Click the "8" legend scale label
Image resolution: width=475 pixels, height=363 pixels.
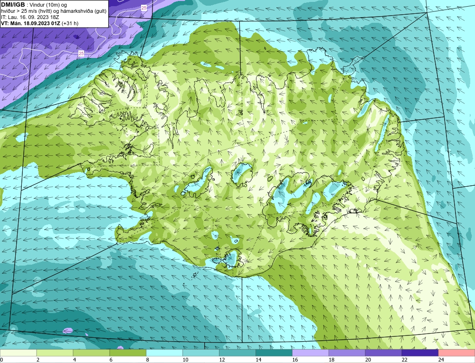click(148, 360)
